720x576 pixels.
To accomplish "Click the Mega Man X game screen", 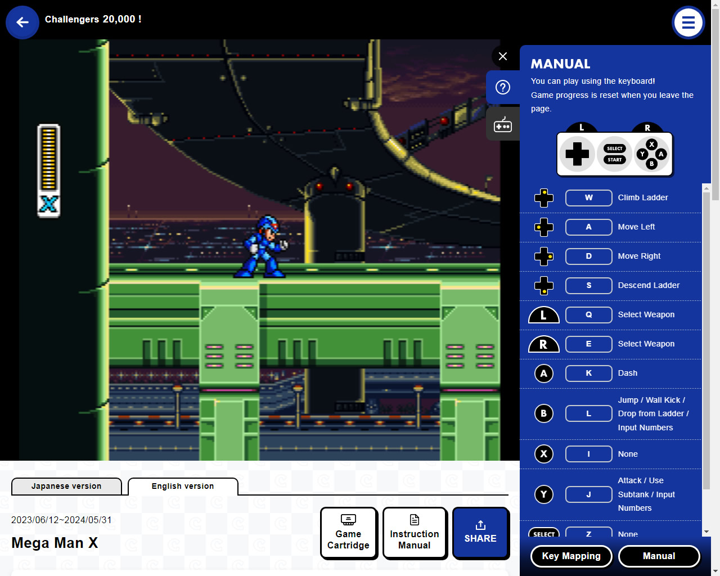I will click(x=259, y=250).
